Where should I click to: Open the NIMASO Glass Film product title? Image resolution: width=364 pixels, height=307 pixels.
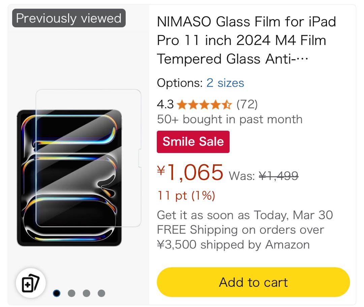click(246, 40)
